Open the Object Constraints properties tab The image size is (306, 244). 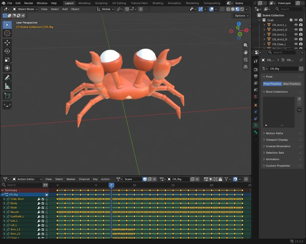256,119
